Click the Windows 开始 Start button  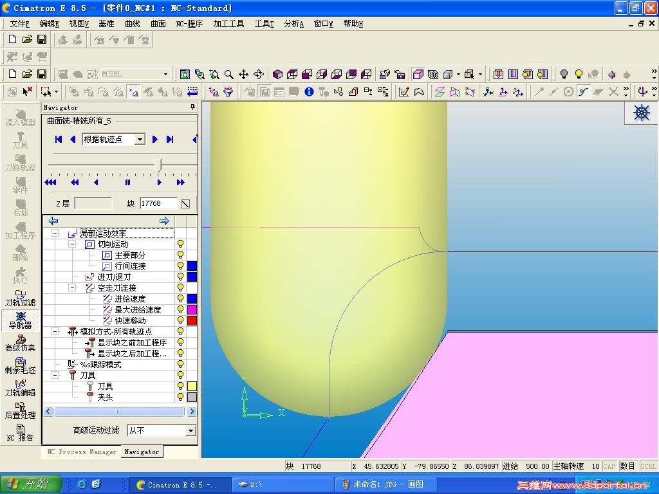point(30,484)
